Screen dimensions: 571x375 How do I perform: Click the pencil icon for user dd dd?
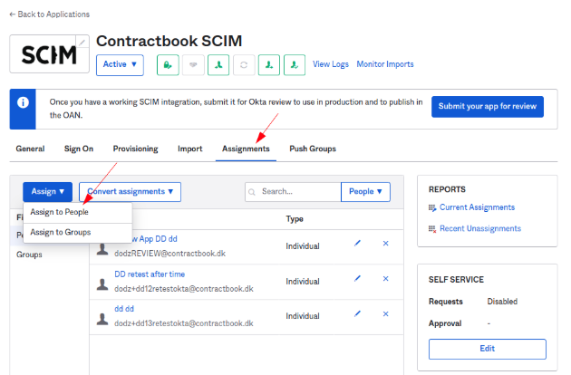[x=358, y=313]
